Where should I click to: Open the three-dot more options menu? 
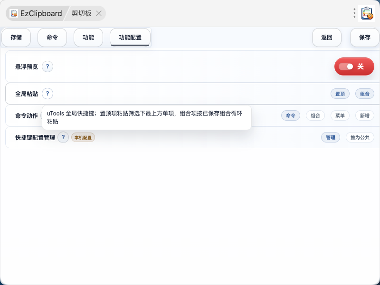tap(354, 13)
